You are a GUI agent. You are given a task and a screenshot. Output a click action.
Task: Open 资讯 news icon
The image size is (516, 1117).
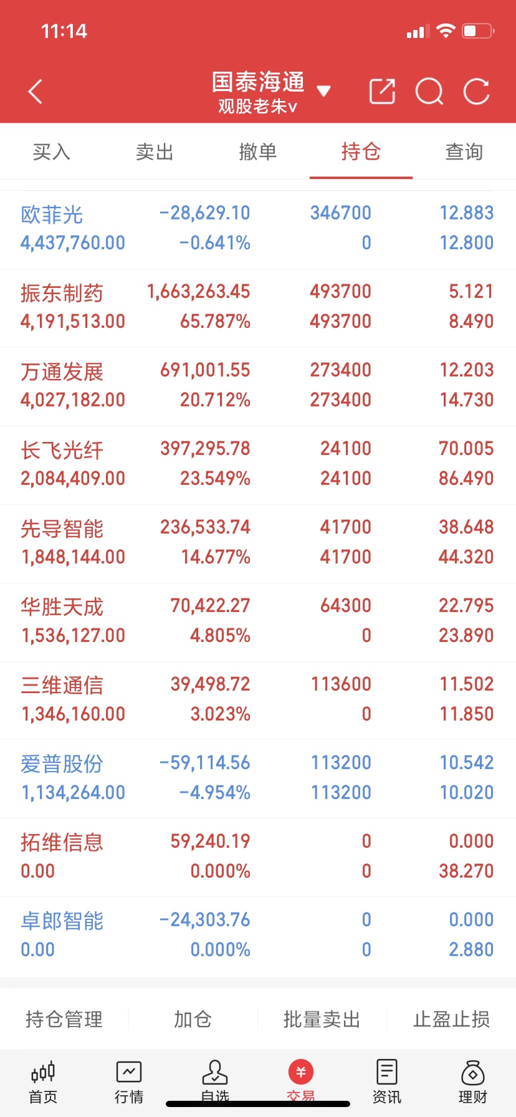click(x=387, y=1083)
